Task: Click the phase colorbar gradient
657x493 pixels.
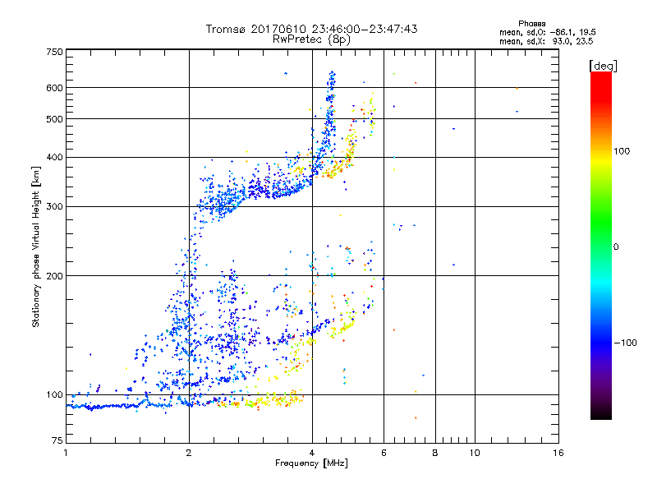Action: [601, 245]
